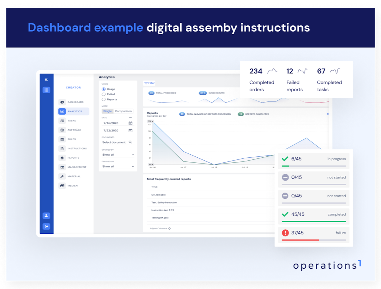Open the Started By 'Show all' dropdown
This screenshot has width=381, height=289.
pyautogui.click(x=117, y=154)
